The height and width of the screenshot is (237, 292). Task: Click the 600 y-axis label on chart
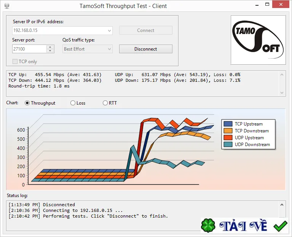pyautogui.click(x=21, y=130)
